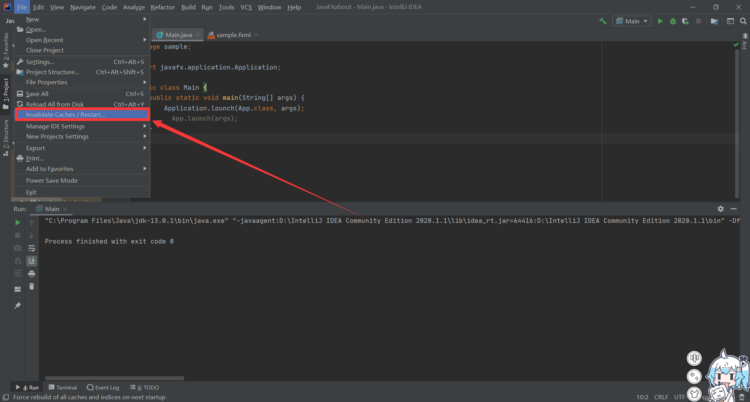Build project using the hammer icon
Screen dimensions: 750x402
603,21
